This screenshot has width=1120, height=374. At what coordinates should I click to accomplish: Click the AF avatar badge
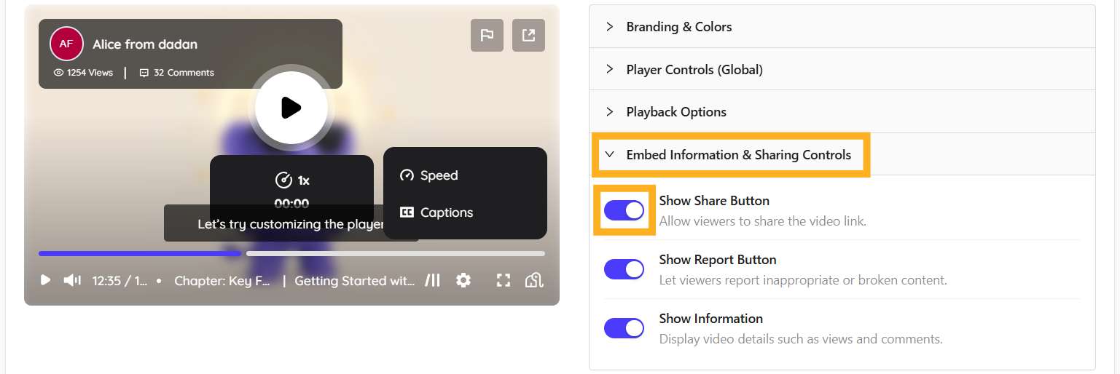[x=66, y=44]
